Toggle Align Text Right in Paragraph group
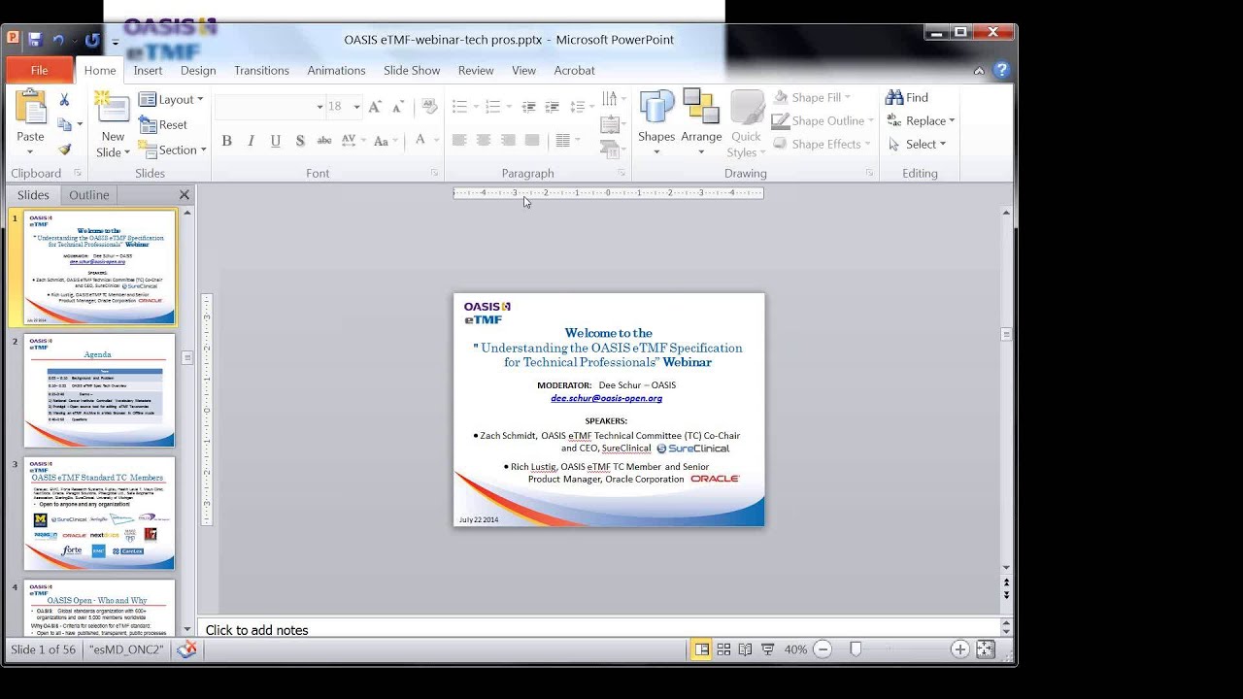The image size is (1243, 699). tap(508, 141)
